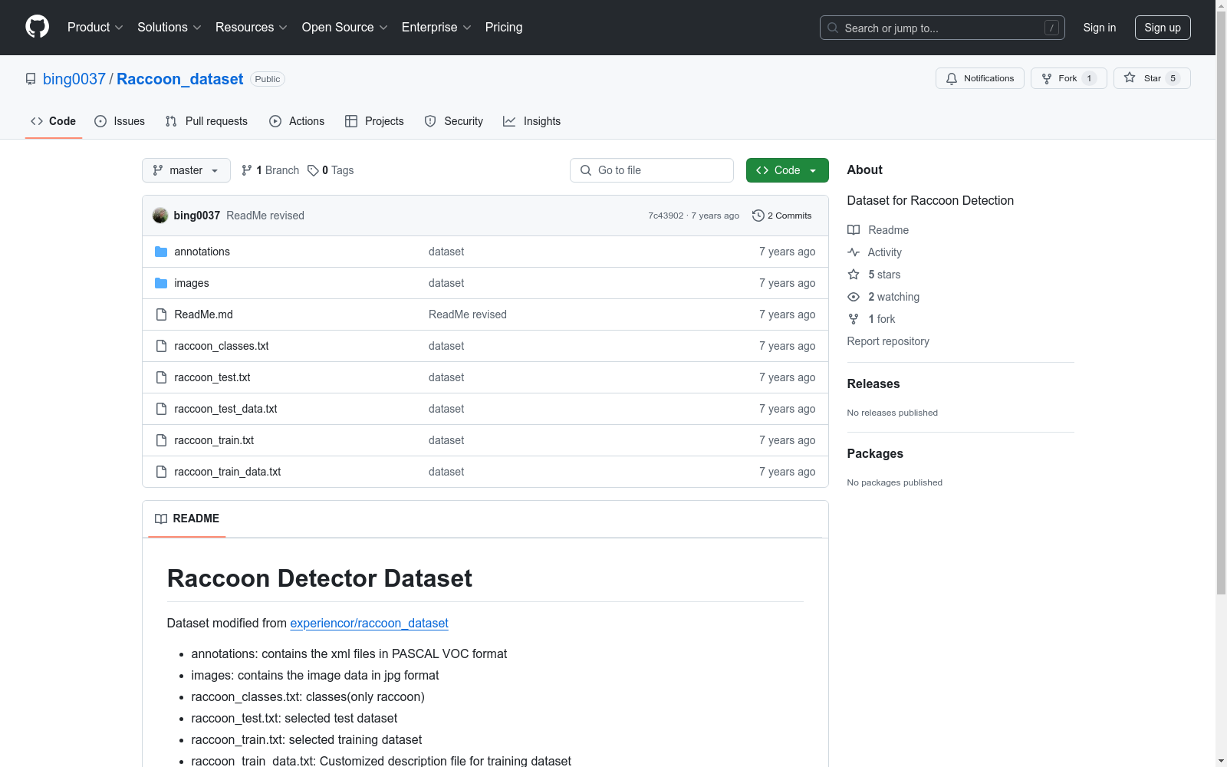Expand the Open Source menu
1227x767 pixels.
tap(344, 28)
